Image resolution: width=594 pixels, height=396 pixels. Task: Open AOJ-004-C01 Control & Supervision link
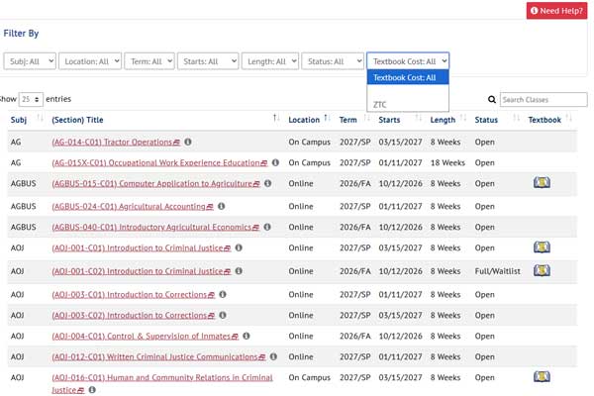pyautogui.click(x=146, y=337)
